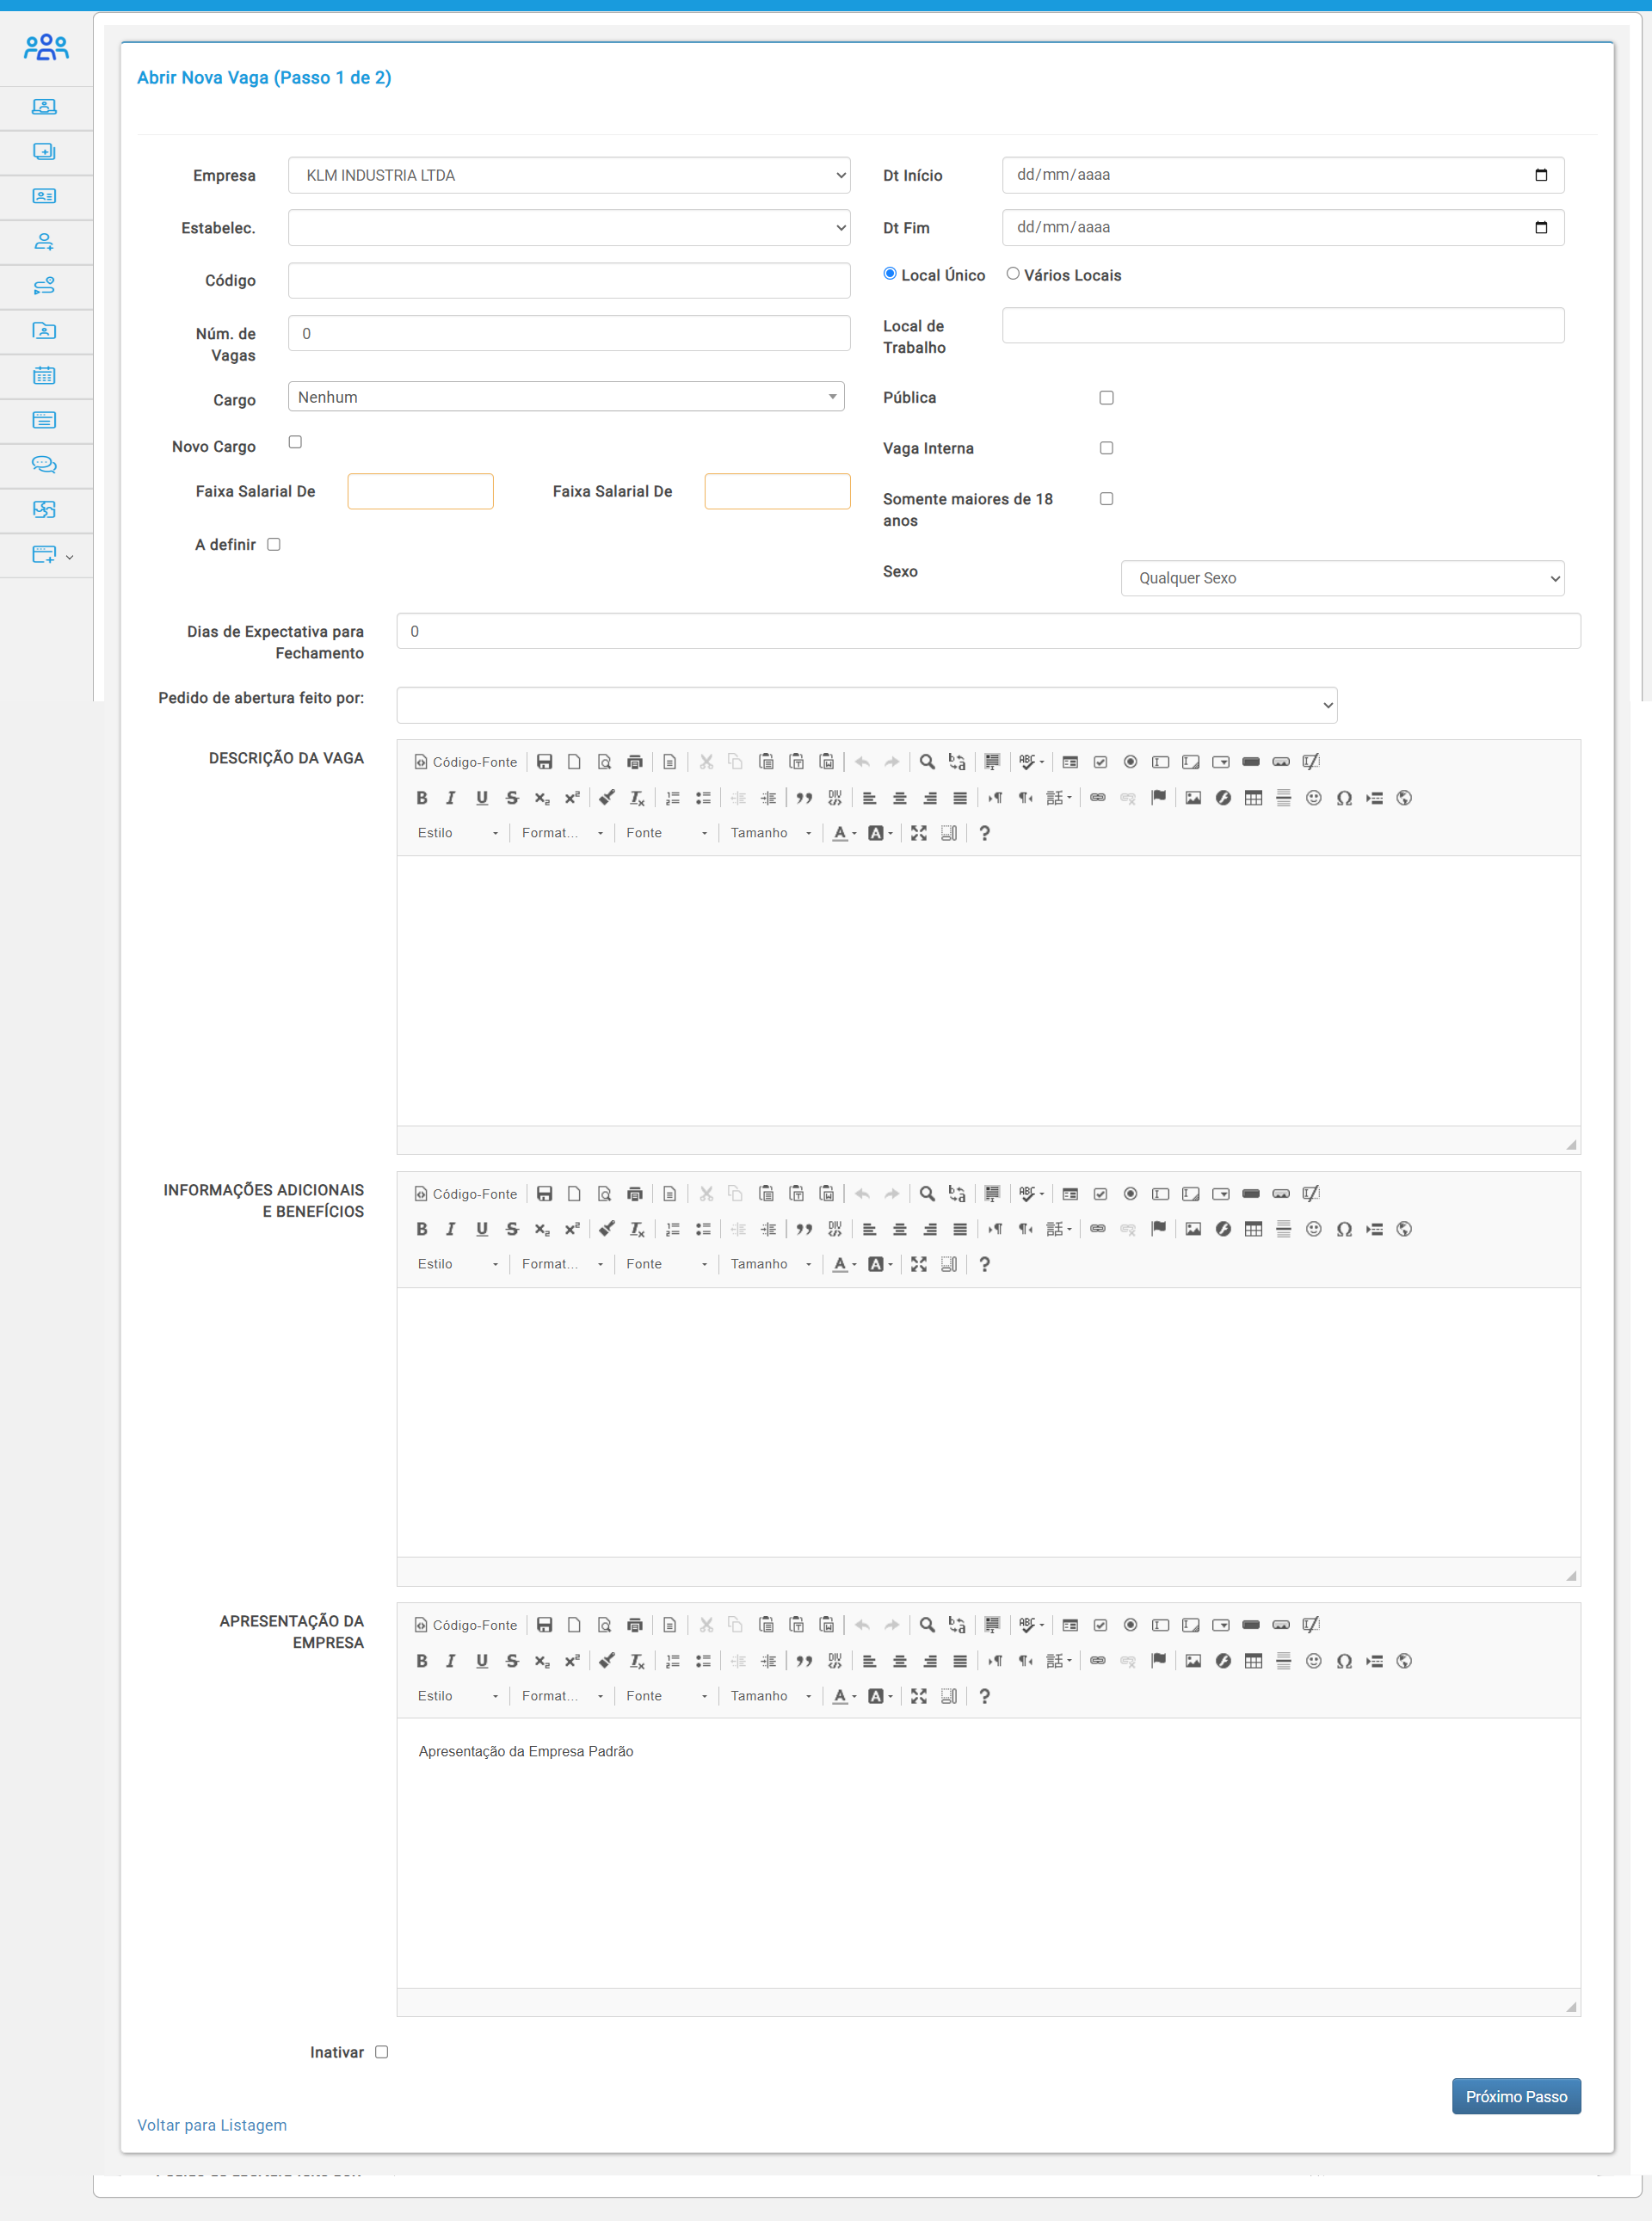Click the Local de Trabalho input field

click(x=1283, y=325)
